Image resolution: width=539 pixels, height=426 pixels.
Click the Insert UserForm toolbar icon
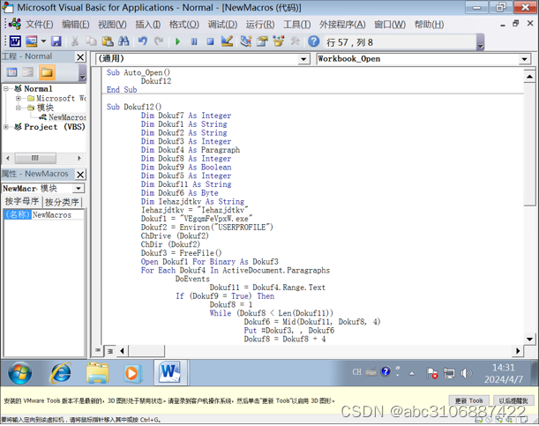tap(32, 41)
